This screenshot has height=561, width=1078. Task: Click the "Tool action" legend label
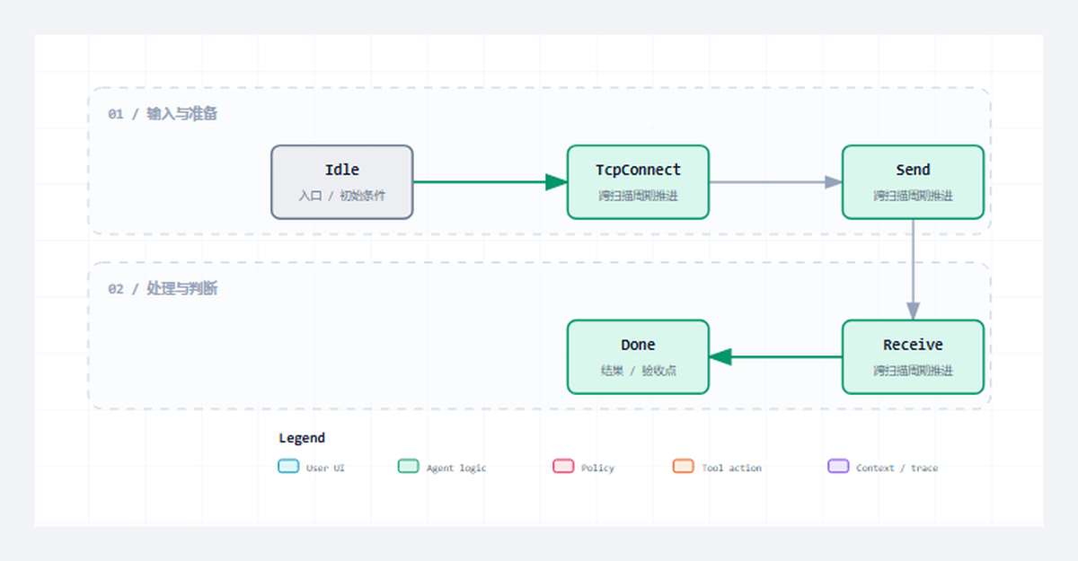pos(731,468)
